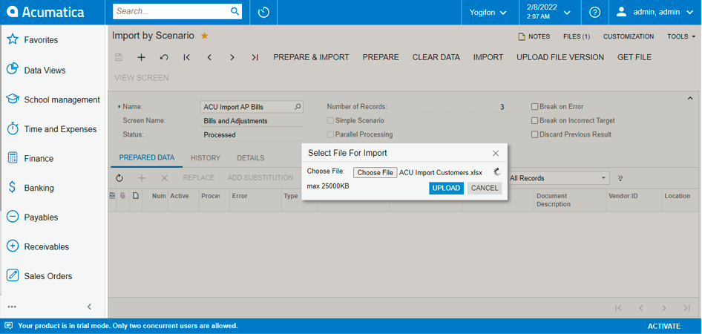
Task: Click into the Search box
Action: 170,12
